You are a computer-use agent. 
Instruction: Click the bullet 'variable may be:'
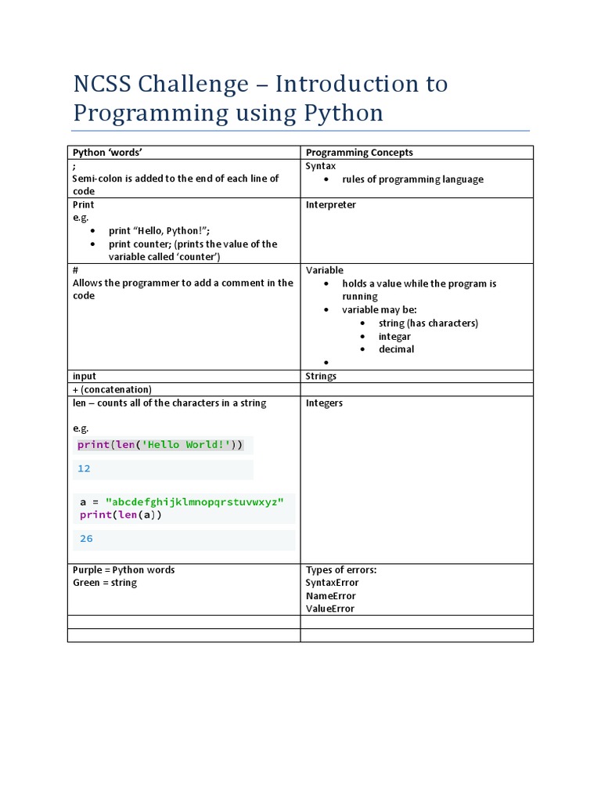[380, 310]
